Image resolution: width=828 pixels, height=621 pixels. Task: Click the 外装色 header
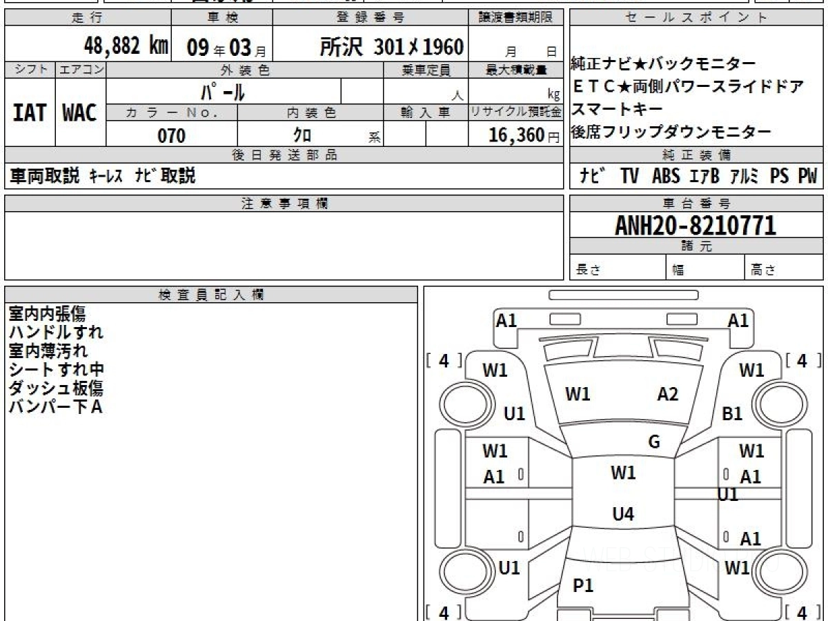coord(245,70)
